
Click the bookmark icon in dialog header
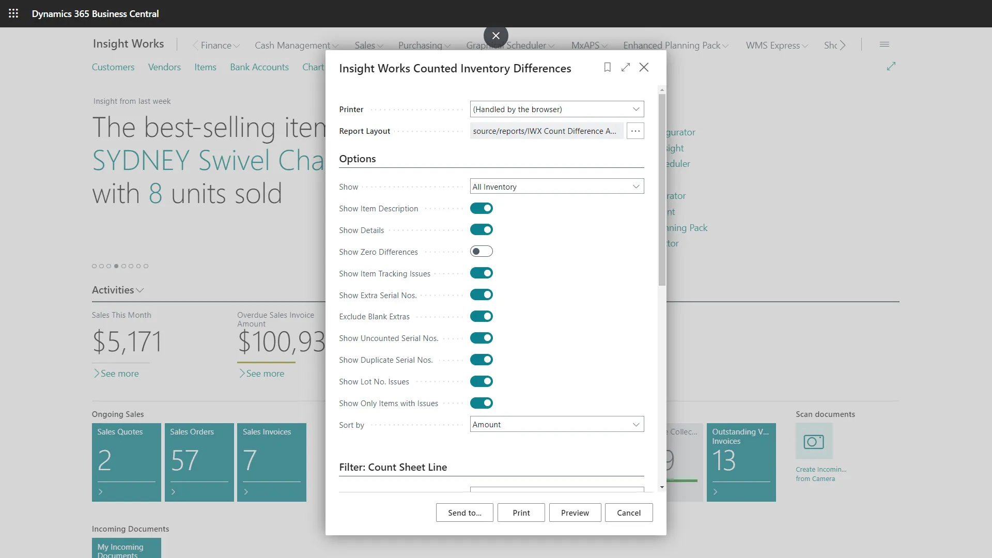point(608,67)
